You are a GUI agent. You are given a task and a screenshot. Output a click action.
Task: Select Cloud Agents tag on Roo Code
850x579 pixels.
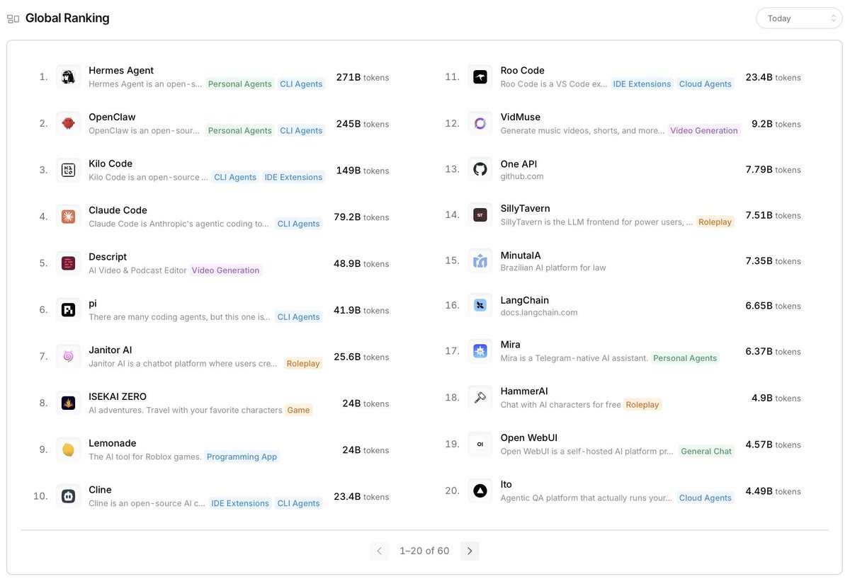click(x=705, y=84)
